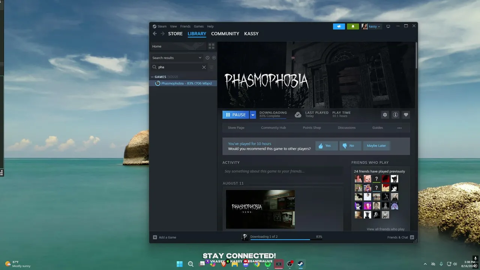Click the blue announcements megaphone button
The height and width of the screenshot is (270, 480).
coord(339,26)
